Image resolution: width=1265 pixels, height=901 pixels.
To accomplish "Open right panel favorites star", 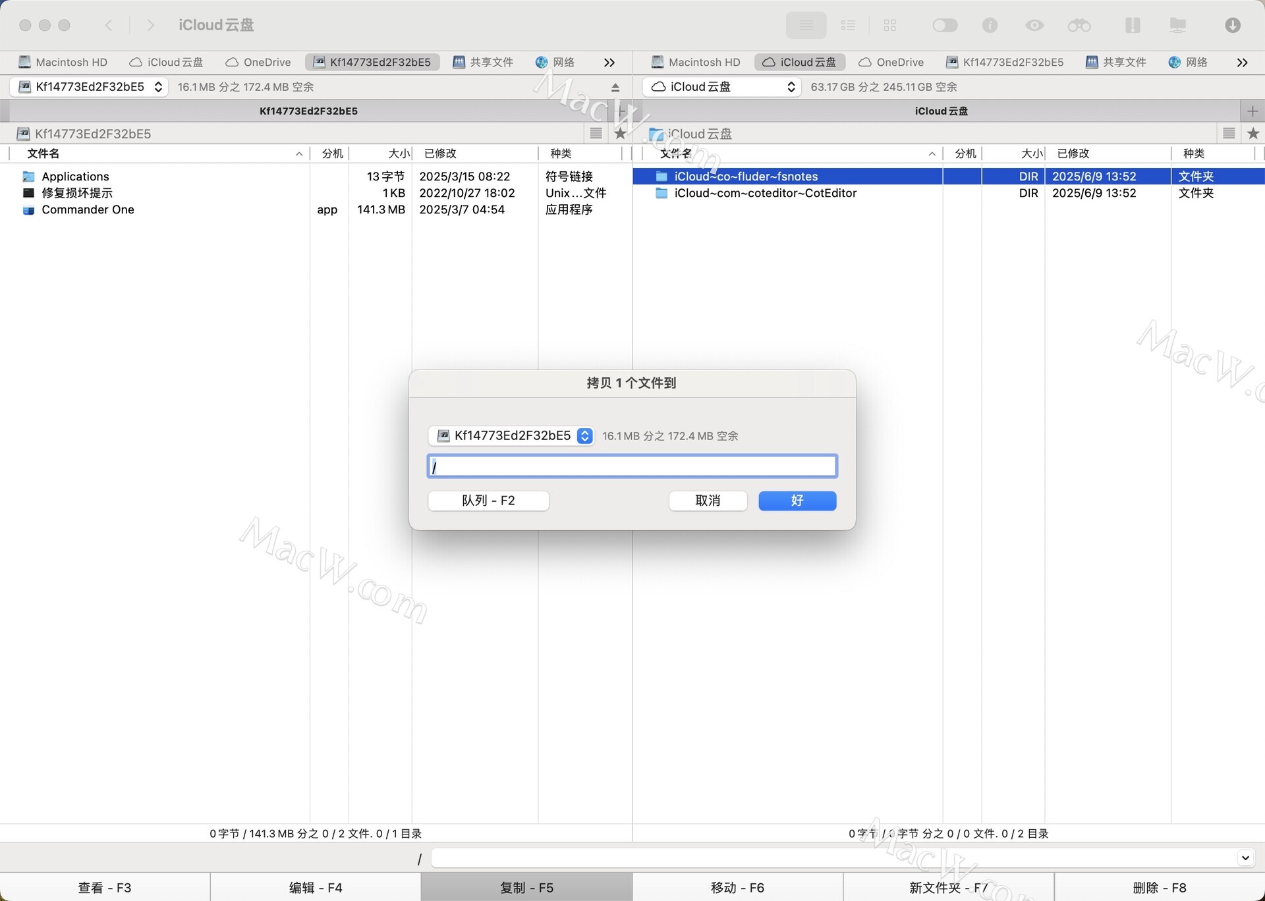I will (x=1253, y=133).
